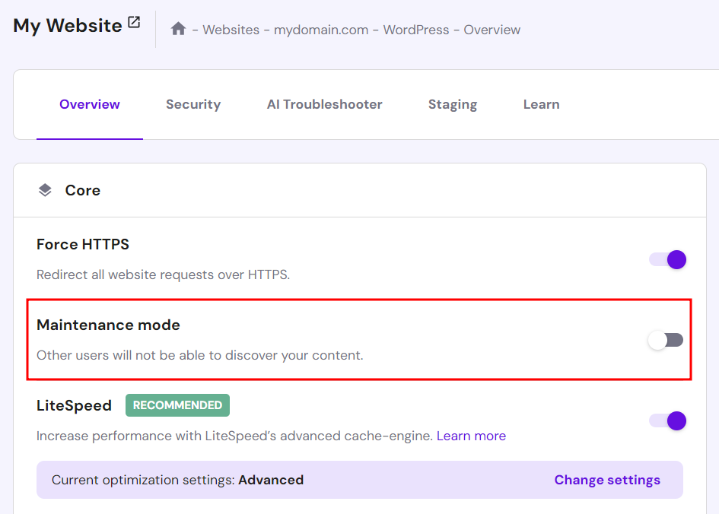The height and width of the screenshot is (514, 719).
Task: Select mydomain.com in the breadcrumb
Action: point(321,30)
